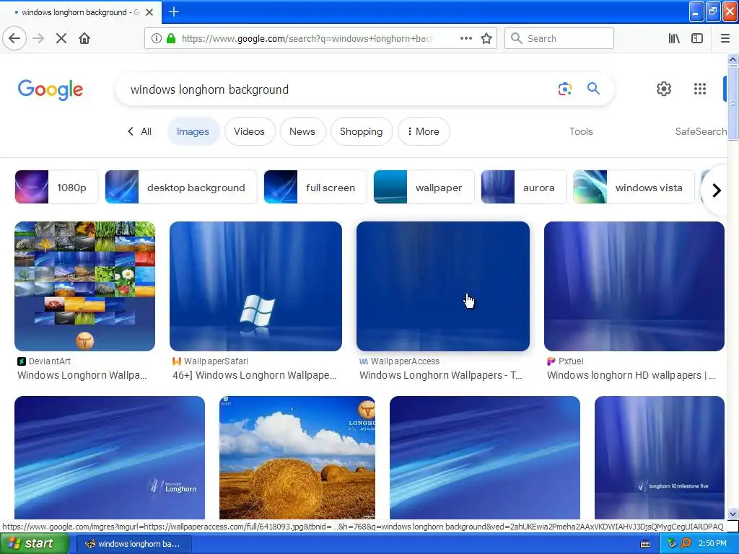The image size is (739, 554).
Task: Filter by the full screen chip
Action: (315, 188)
